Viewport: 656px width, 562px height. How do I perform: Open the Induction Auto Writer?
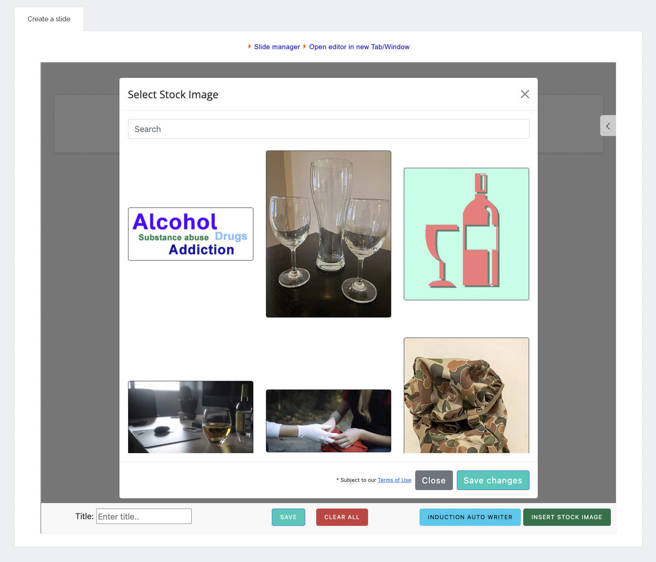(x=470, y=517)
